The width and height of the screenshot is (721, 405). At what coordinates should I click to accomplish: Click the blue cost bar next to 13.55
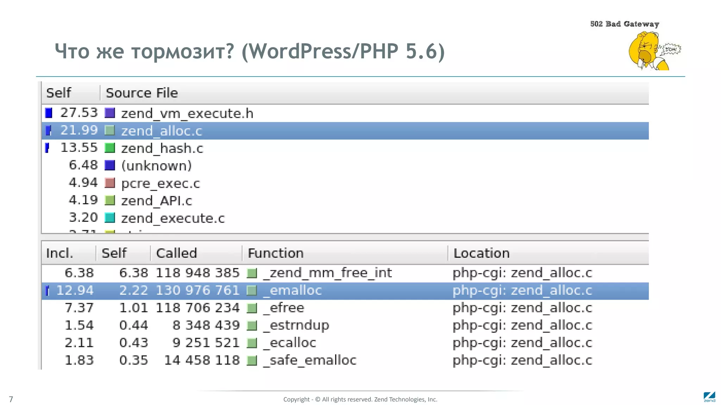(x=47, y=148)
